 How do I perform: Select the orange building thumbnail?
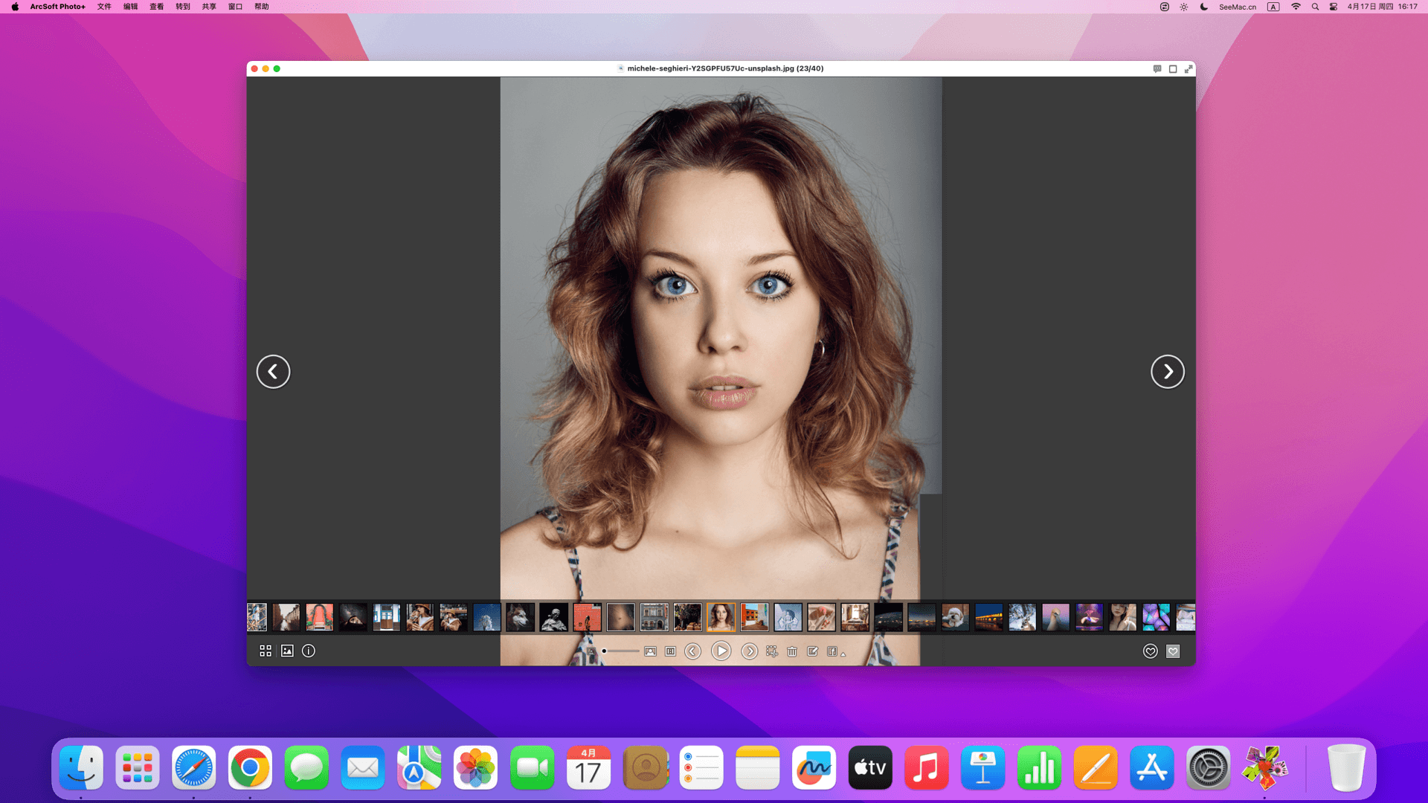(x=754, y=617)
